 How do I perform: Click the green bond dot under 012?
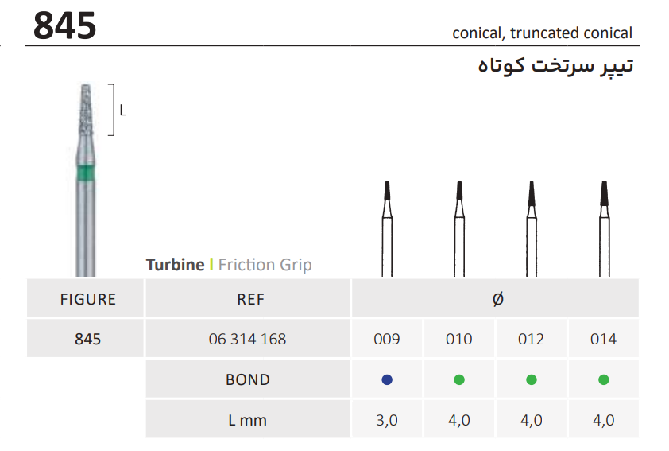coord(532,379)
